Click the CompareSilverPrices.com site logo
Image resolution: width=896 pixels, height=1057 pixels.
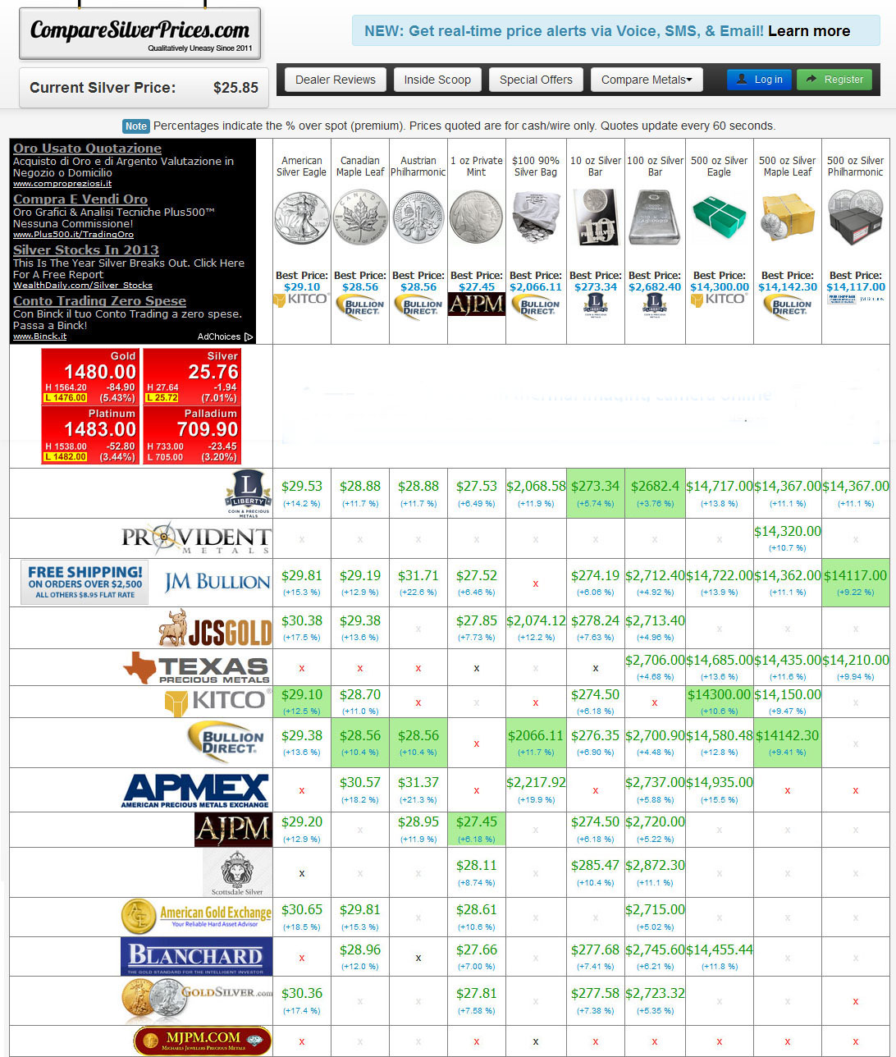coord(139,34)
